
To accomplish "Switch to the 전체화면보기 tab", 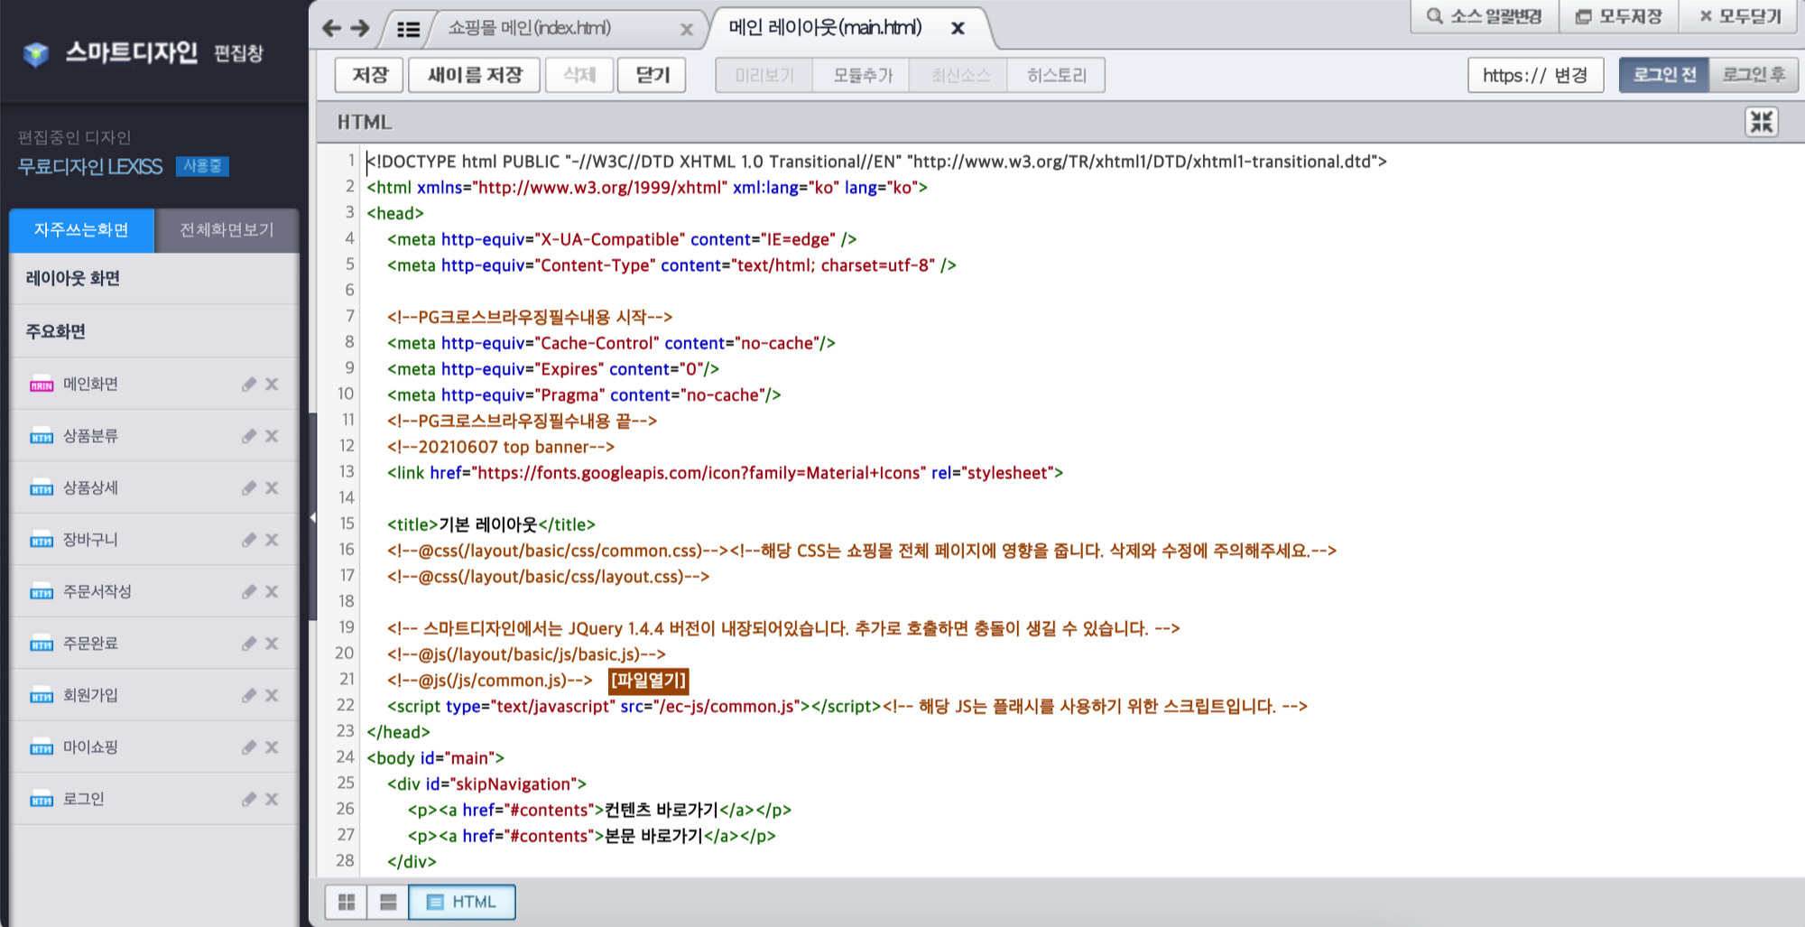I will click(x=227, y=230).
